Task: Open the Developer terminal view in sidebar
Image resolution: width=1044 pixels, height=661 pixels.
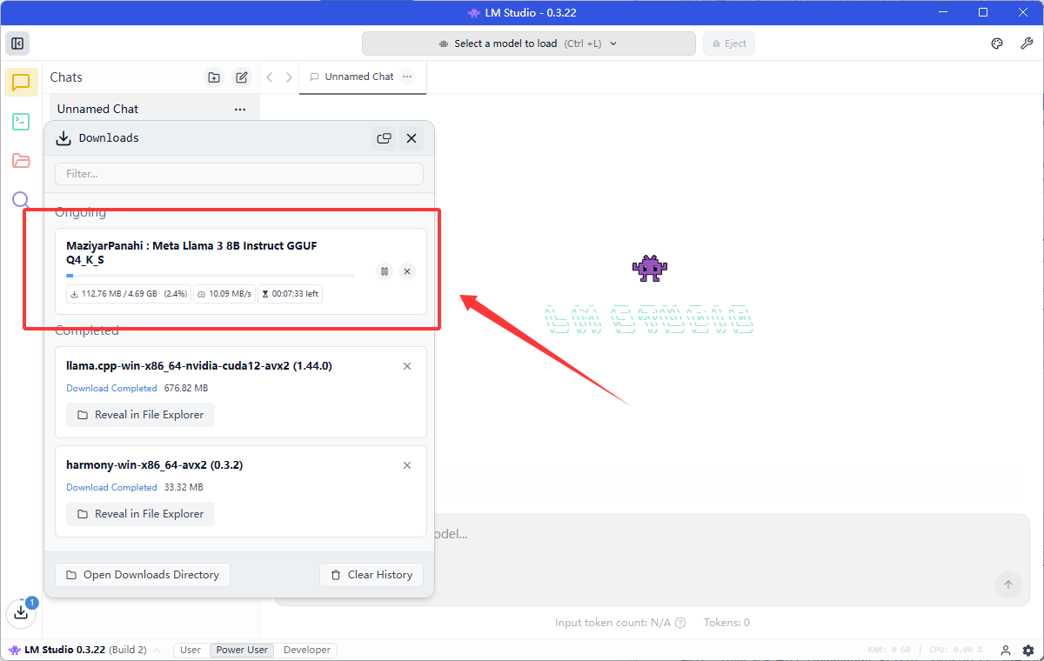Action: pos(21,122)
